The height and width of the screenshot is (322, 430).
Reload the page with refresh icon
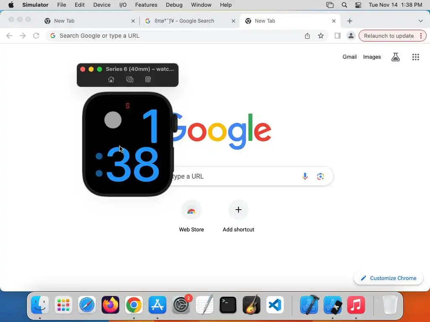(36, 36)
